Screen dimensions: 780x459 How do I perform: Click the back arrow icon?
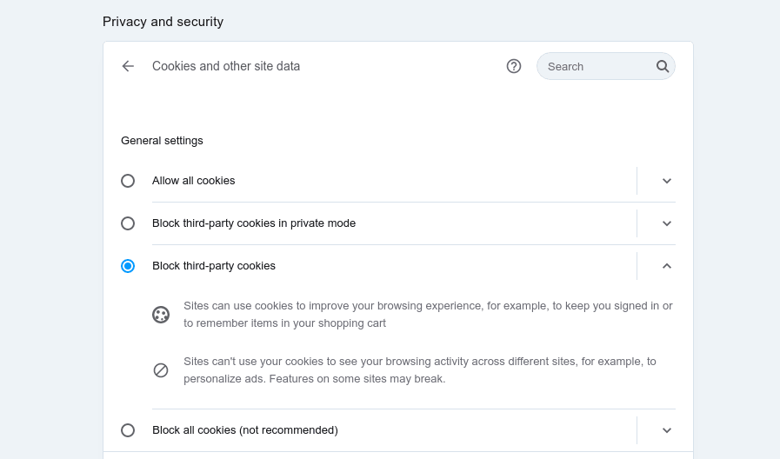click(x=128, y=66)
